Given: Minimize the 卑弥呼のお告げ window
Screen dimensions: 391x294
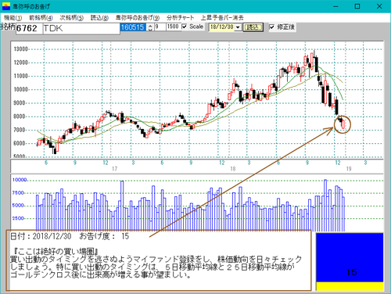Looking at the screenshot, I should point(335,6).
